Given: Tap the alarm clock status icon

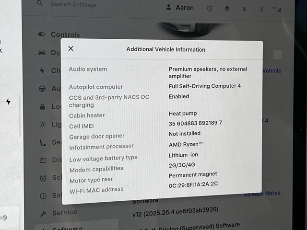Looking at the screenshot, I should (210, 8).
